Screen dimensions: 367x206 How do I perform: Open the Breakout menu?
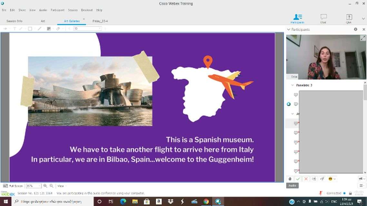click(87, 10)
